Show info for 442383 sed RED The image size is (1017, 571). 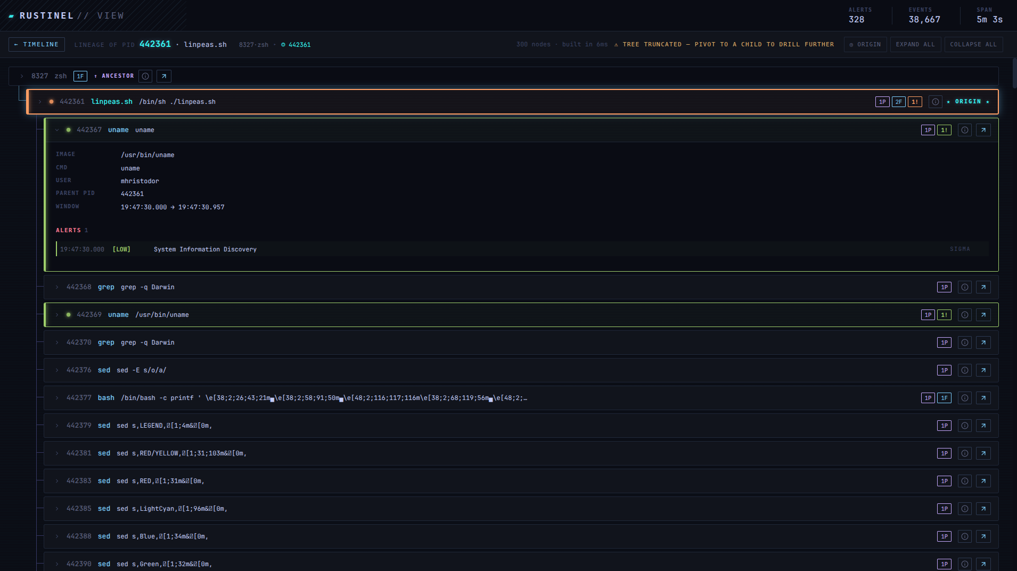(x=965, y=481)
